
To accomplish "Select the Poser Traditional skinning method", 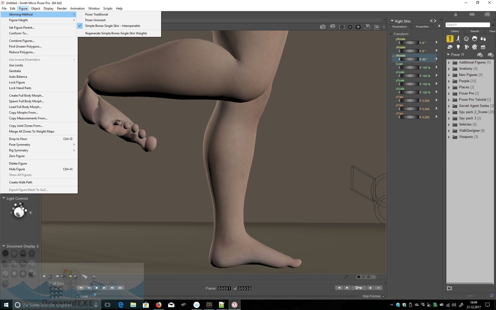I will (119, 14).
